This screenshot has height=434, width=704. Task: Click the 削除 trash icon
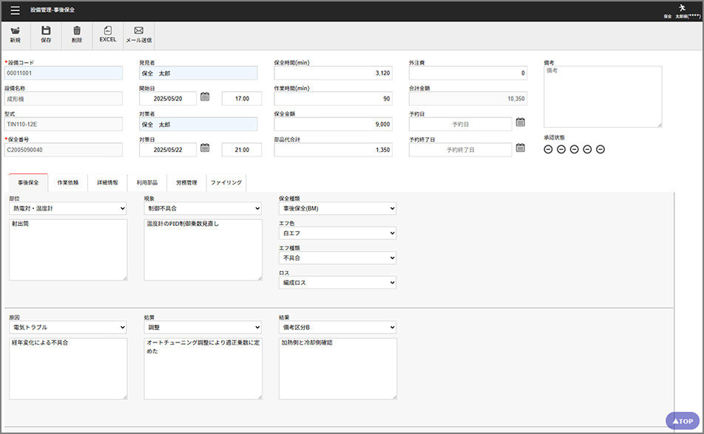pos(77,35)
